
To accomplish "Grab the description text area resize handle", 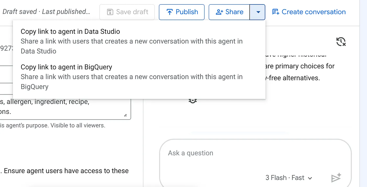I will 126,115.
